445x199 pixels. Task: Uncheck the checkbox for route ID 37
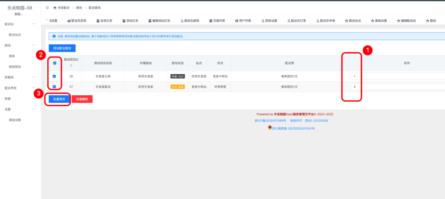point(54,87)
